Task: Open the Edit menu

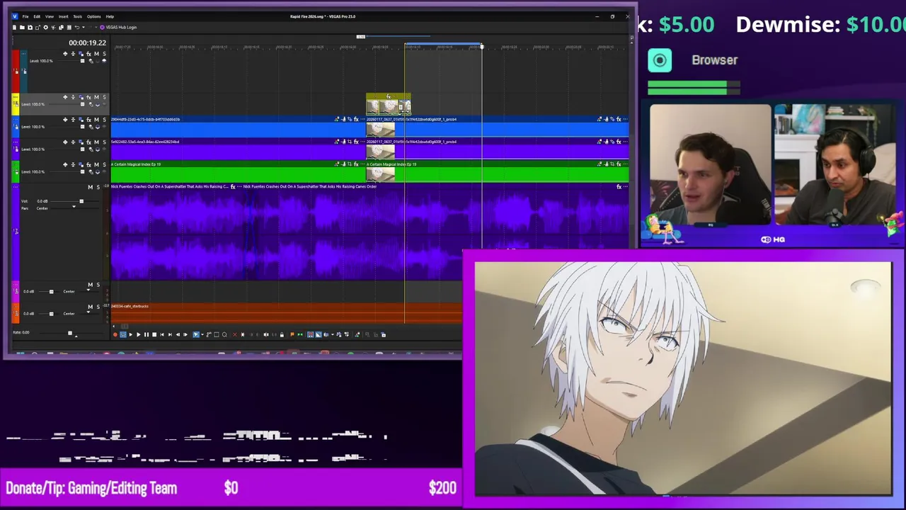Action: click(x=37, y=16)
